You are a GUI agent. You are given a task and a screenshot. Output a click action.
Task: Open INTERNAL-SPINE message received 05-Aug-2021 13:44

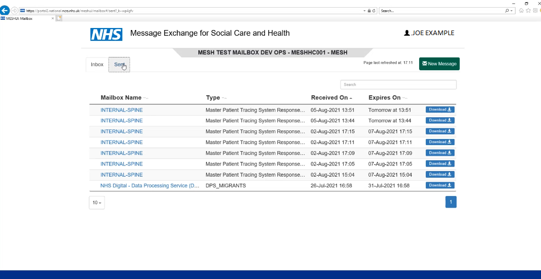coord(121,121)
